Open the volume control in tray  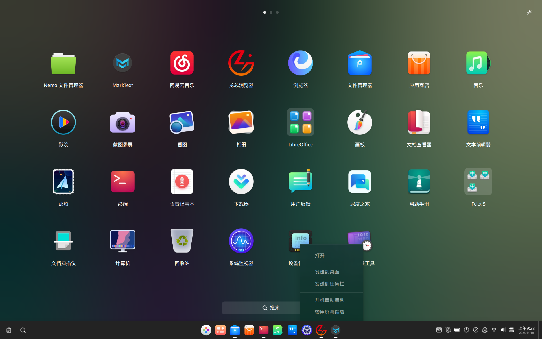click(503, 330)
